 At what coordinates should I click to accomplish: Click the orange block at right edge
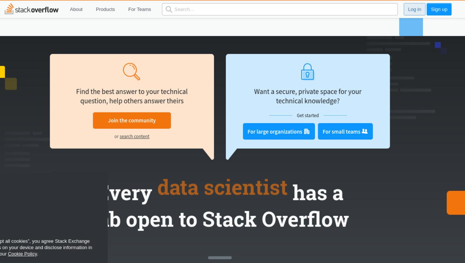pos(456,203)
